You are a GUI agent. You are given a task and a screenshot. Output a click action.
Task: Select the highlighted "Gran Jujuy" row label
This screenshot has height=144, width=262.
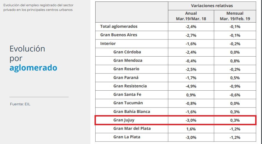pos(123,120)
